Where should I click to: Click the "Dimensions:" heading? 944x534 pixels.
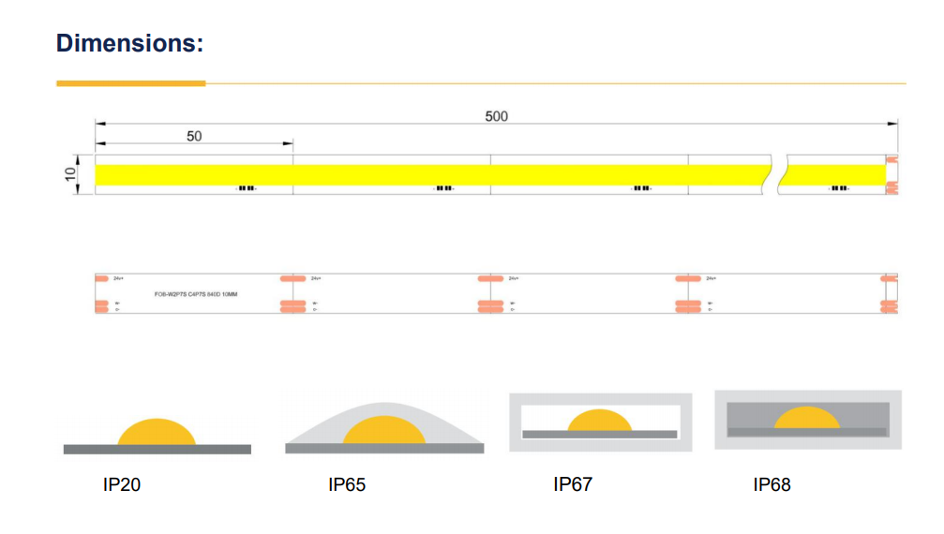pos(129,43)
